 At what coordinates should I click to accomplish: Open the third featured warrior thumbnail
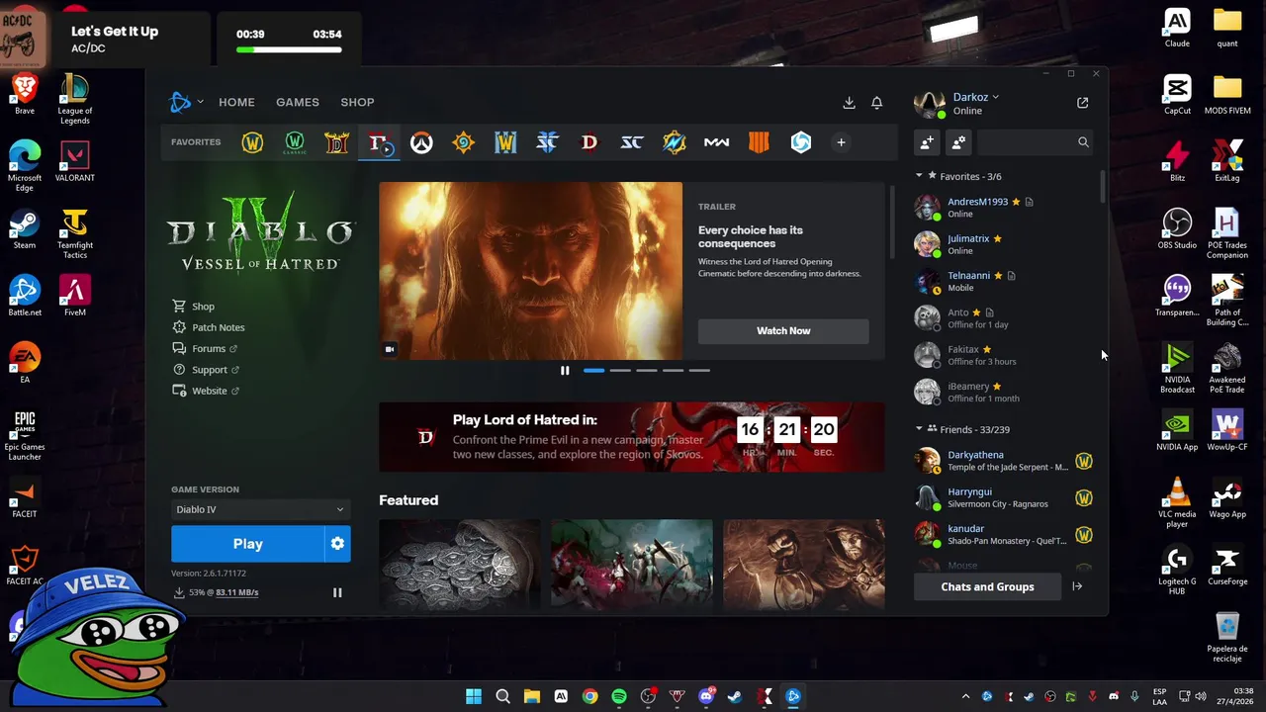(x=804, y=564)
